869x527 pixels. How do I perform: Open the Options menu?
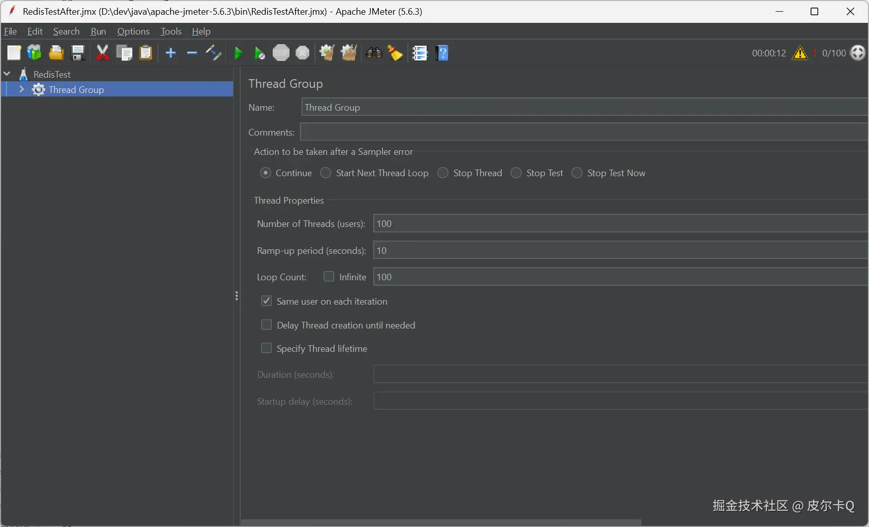133,31
